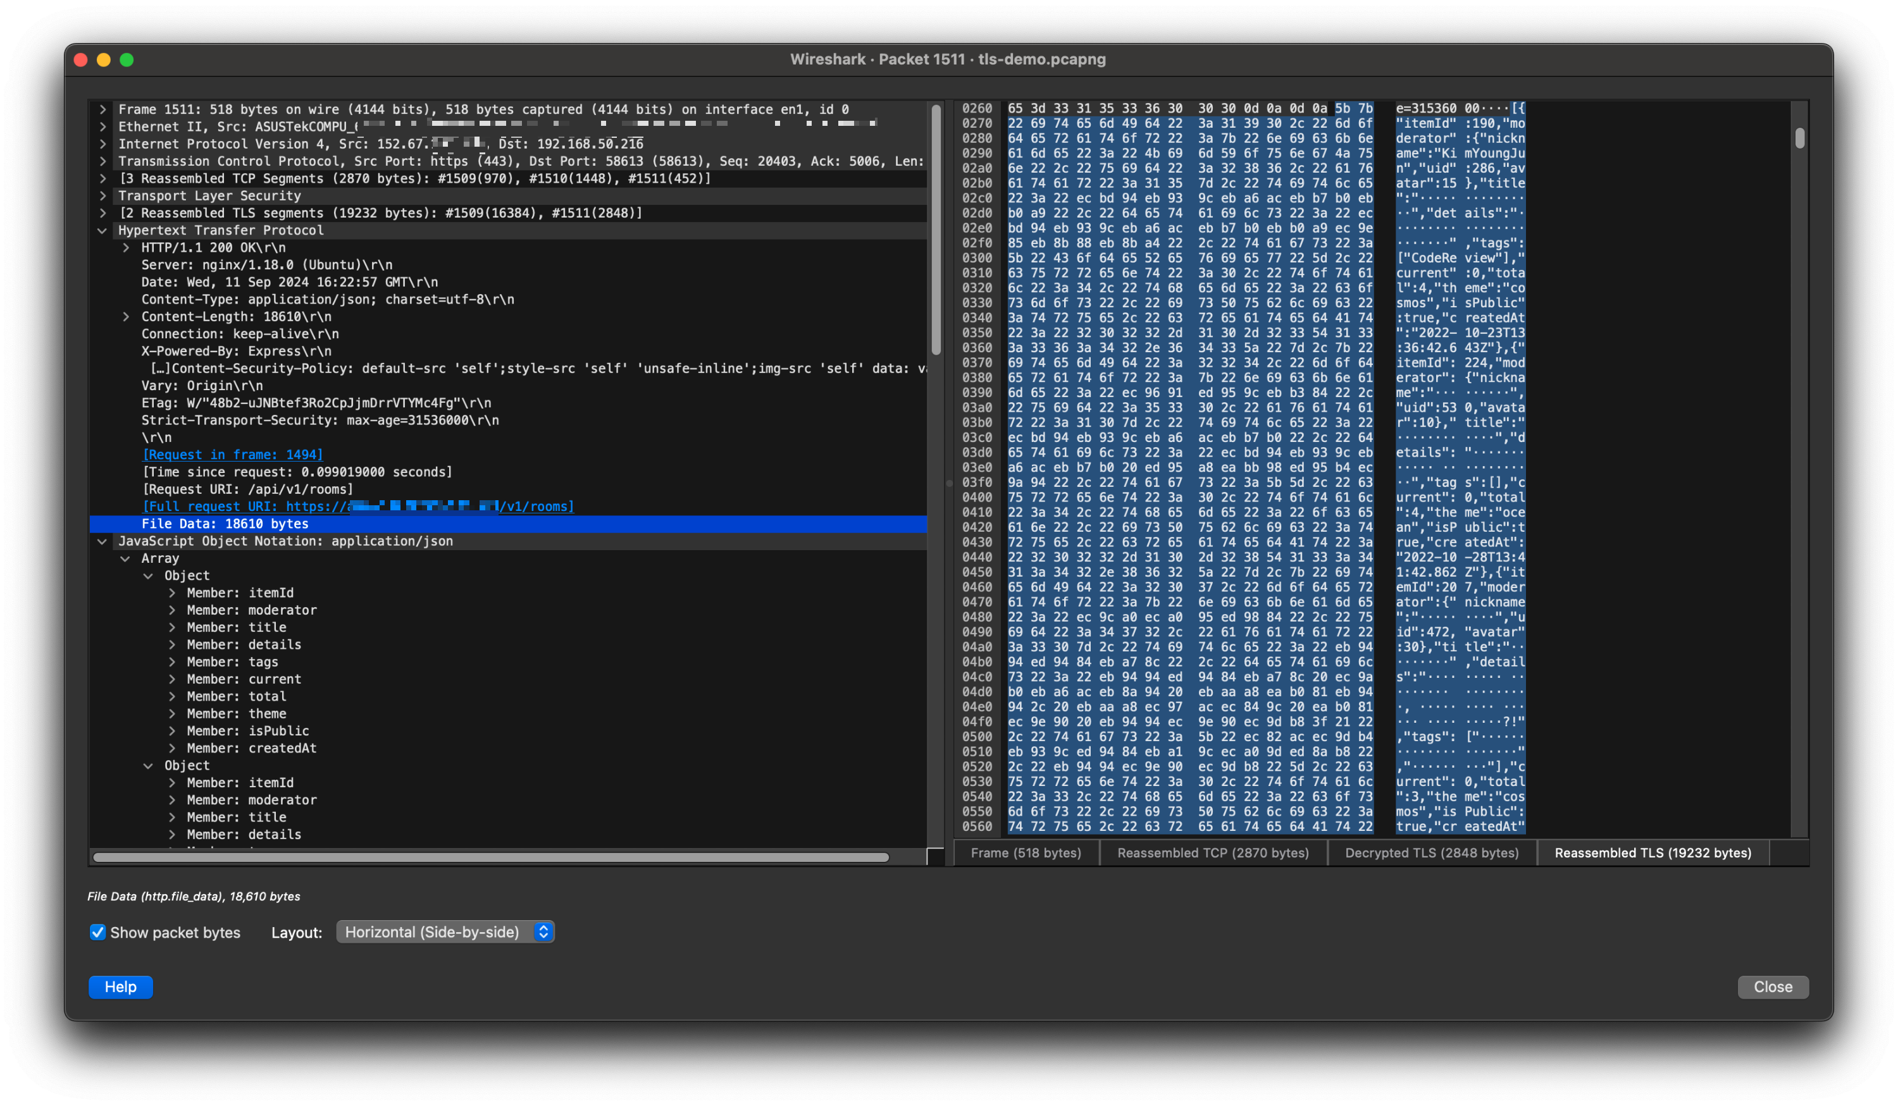Open the Full request URI link

click(357, 507)
